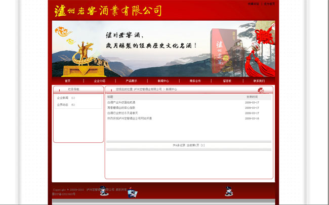This screenshot has height=205, width=329.
Task: Click the red flower icon in the content header
Action: click(261, 90)
